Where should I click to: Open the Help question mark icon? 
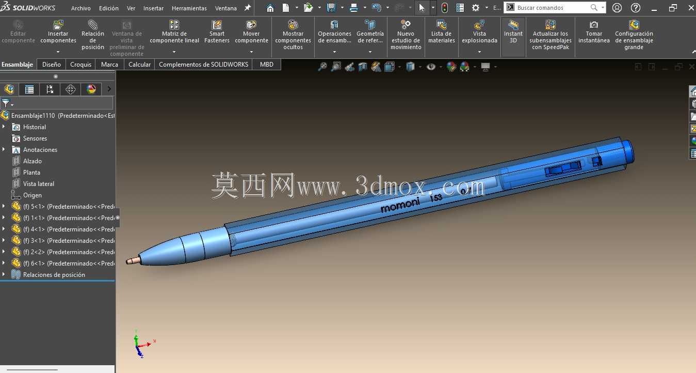pyautogui.click(x=636, y=8)
